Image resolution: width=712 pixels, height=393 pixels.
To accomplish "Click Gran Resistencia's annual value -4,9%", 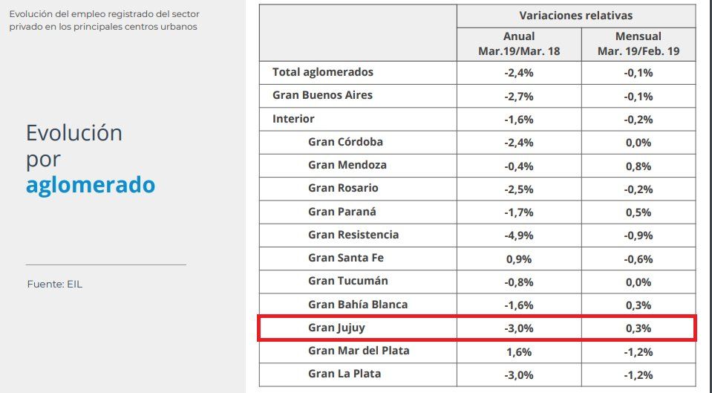I will tap(518, 235).
